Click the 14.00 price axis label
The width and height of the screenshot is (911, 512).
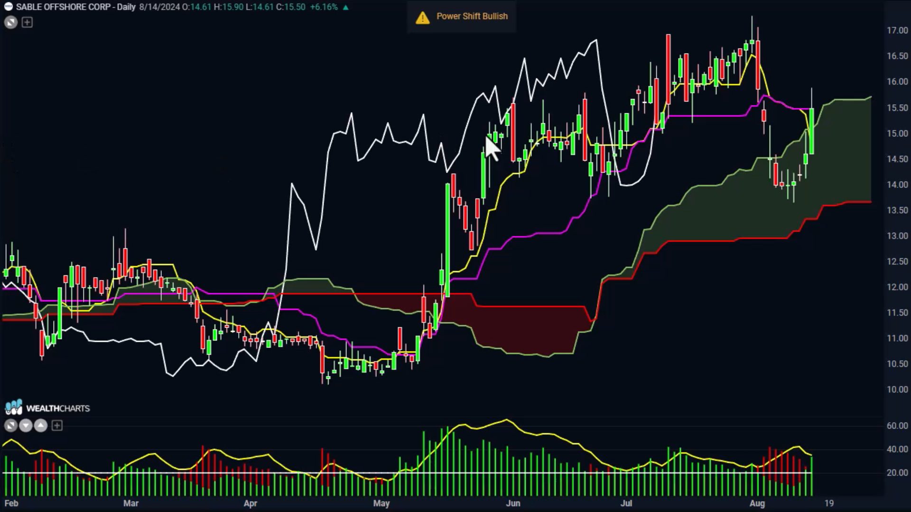[897, 184]
